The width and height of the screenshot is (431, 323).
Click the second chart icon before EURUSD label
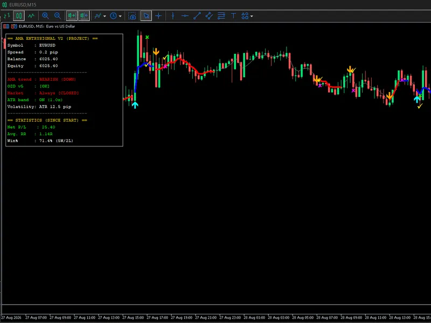click(x=14, y=26)
